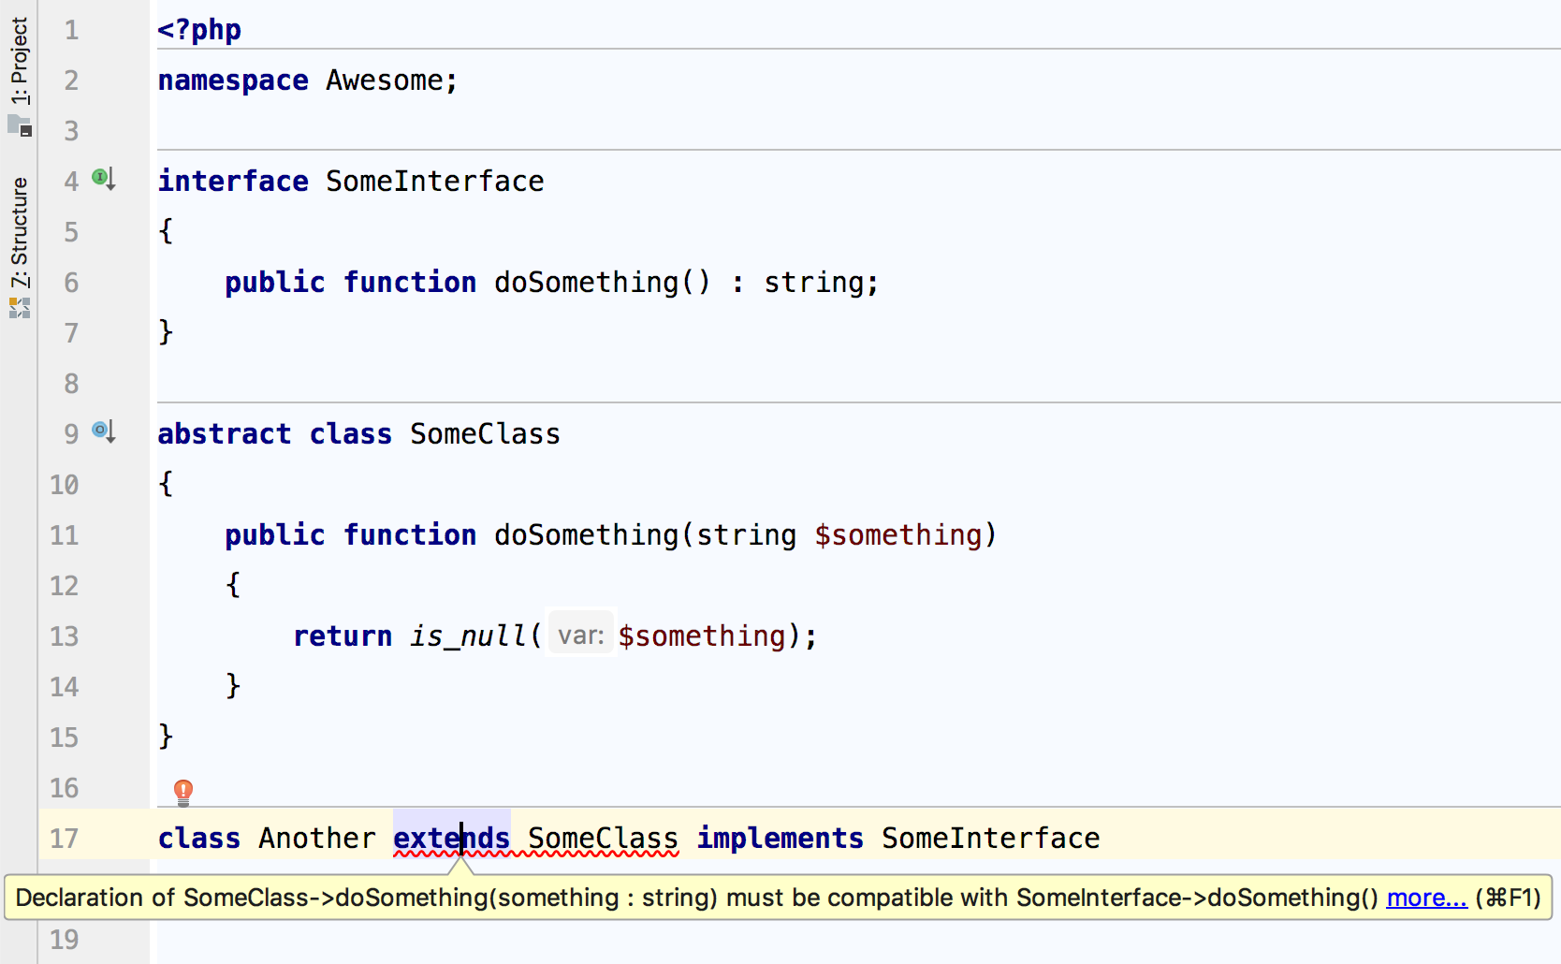Click the red error bulb icon

click(183, 793)
